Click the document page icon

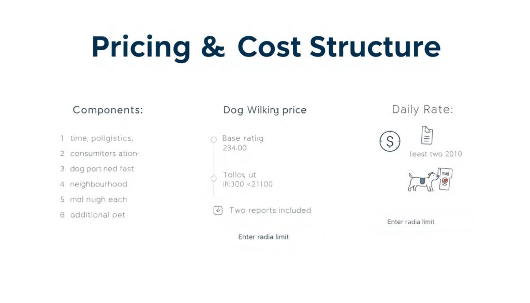(x=427, y=135)
